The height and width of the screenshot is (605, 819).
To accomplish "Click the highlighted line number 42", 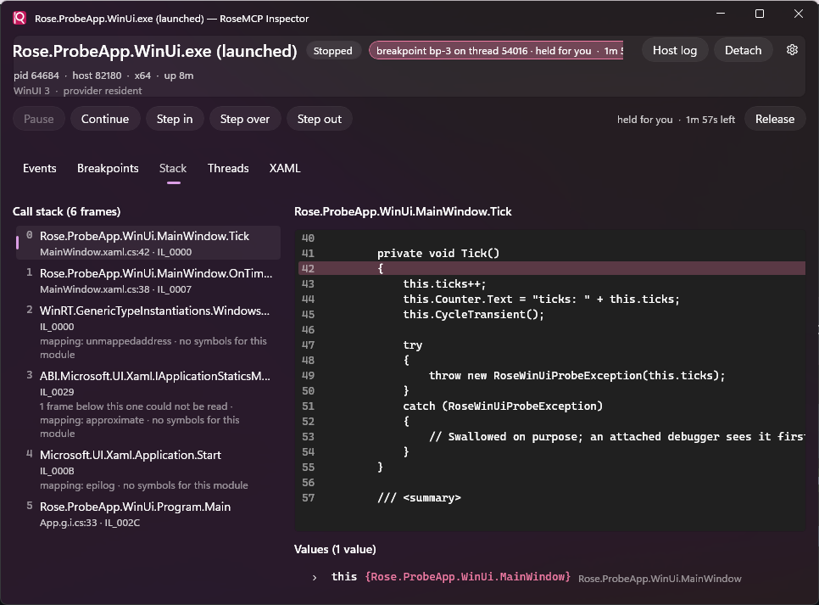I will point(308,268).
